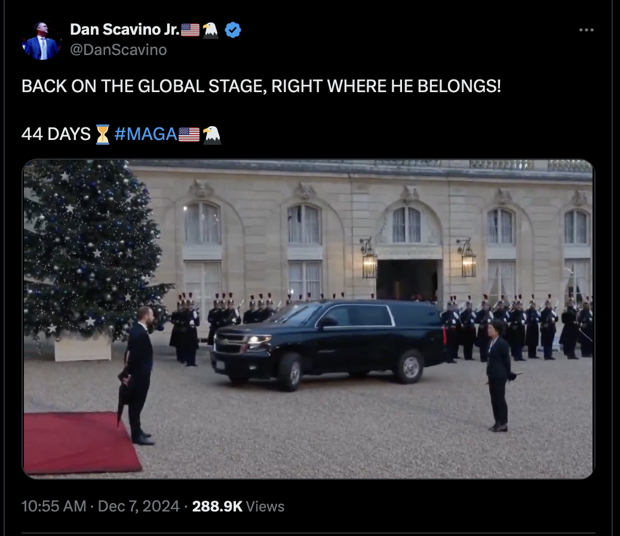Click the Dec 7, 2024 date

tap(139, 506)
